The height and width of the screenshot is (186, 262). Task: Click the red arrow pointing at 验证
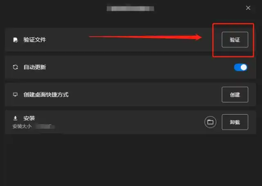pyautogui.click(x=145, y=37)
